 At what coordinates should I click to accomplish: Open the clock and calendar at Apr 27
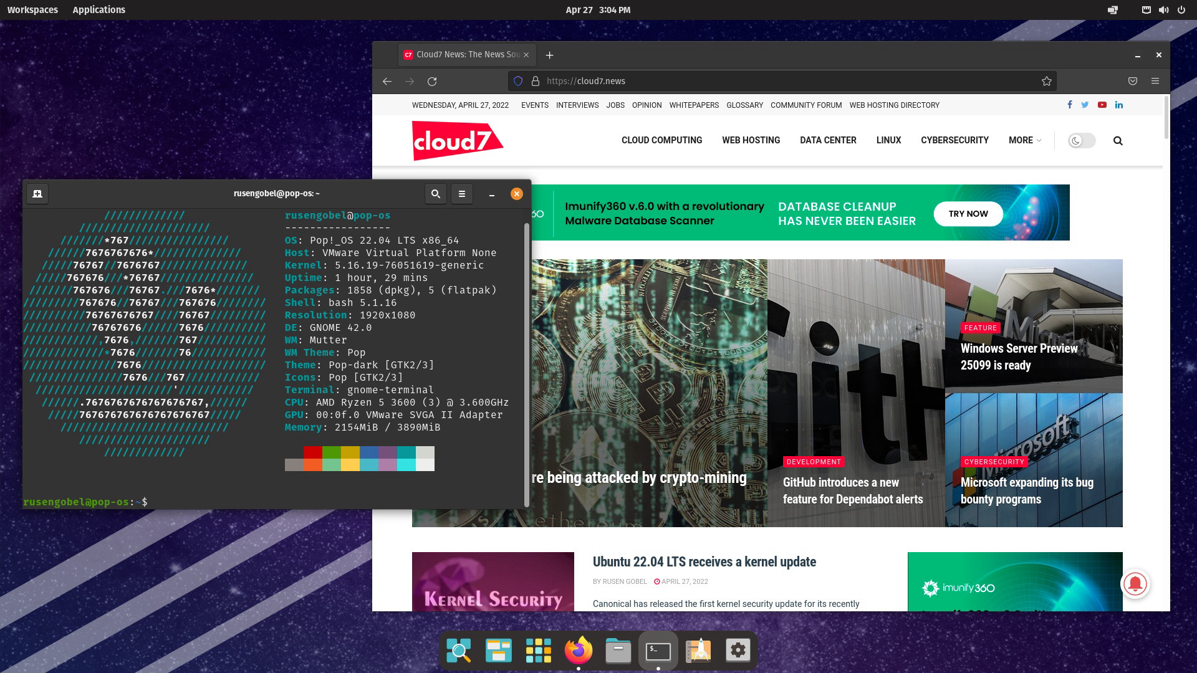click(x=598, y=10)
